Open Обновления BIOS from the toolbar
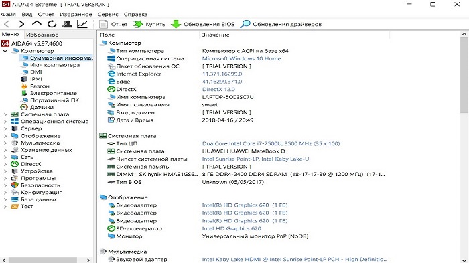469x263 pixels. click(203, 24)
